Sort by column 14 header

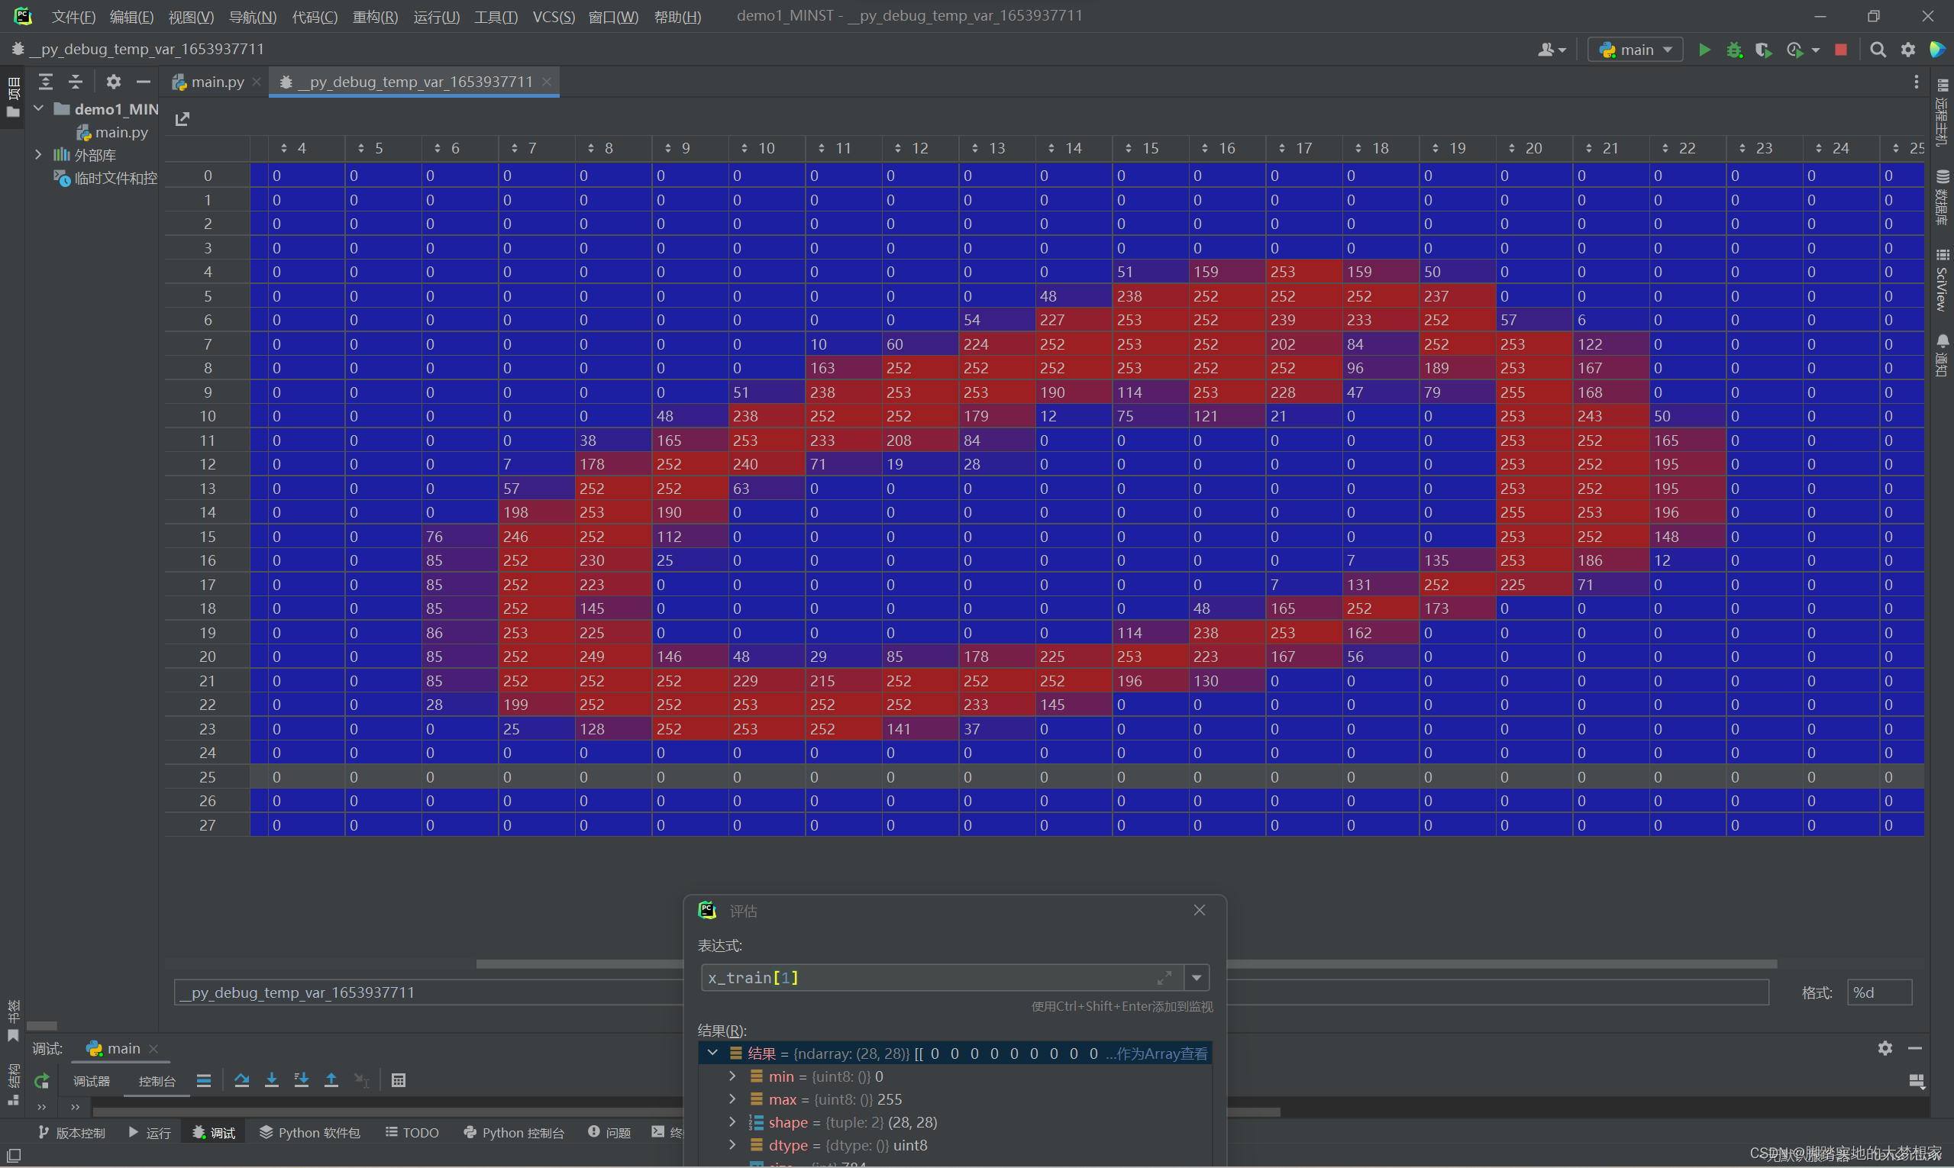point(1074,148)
